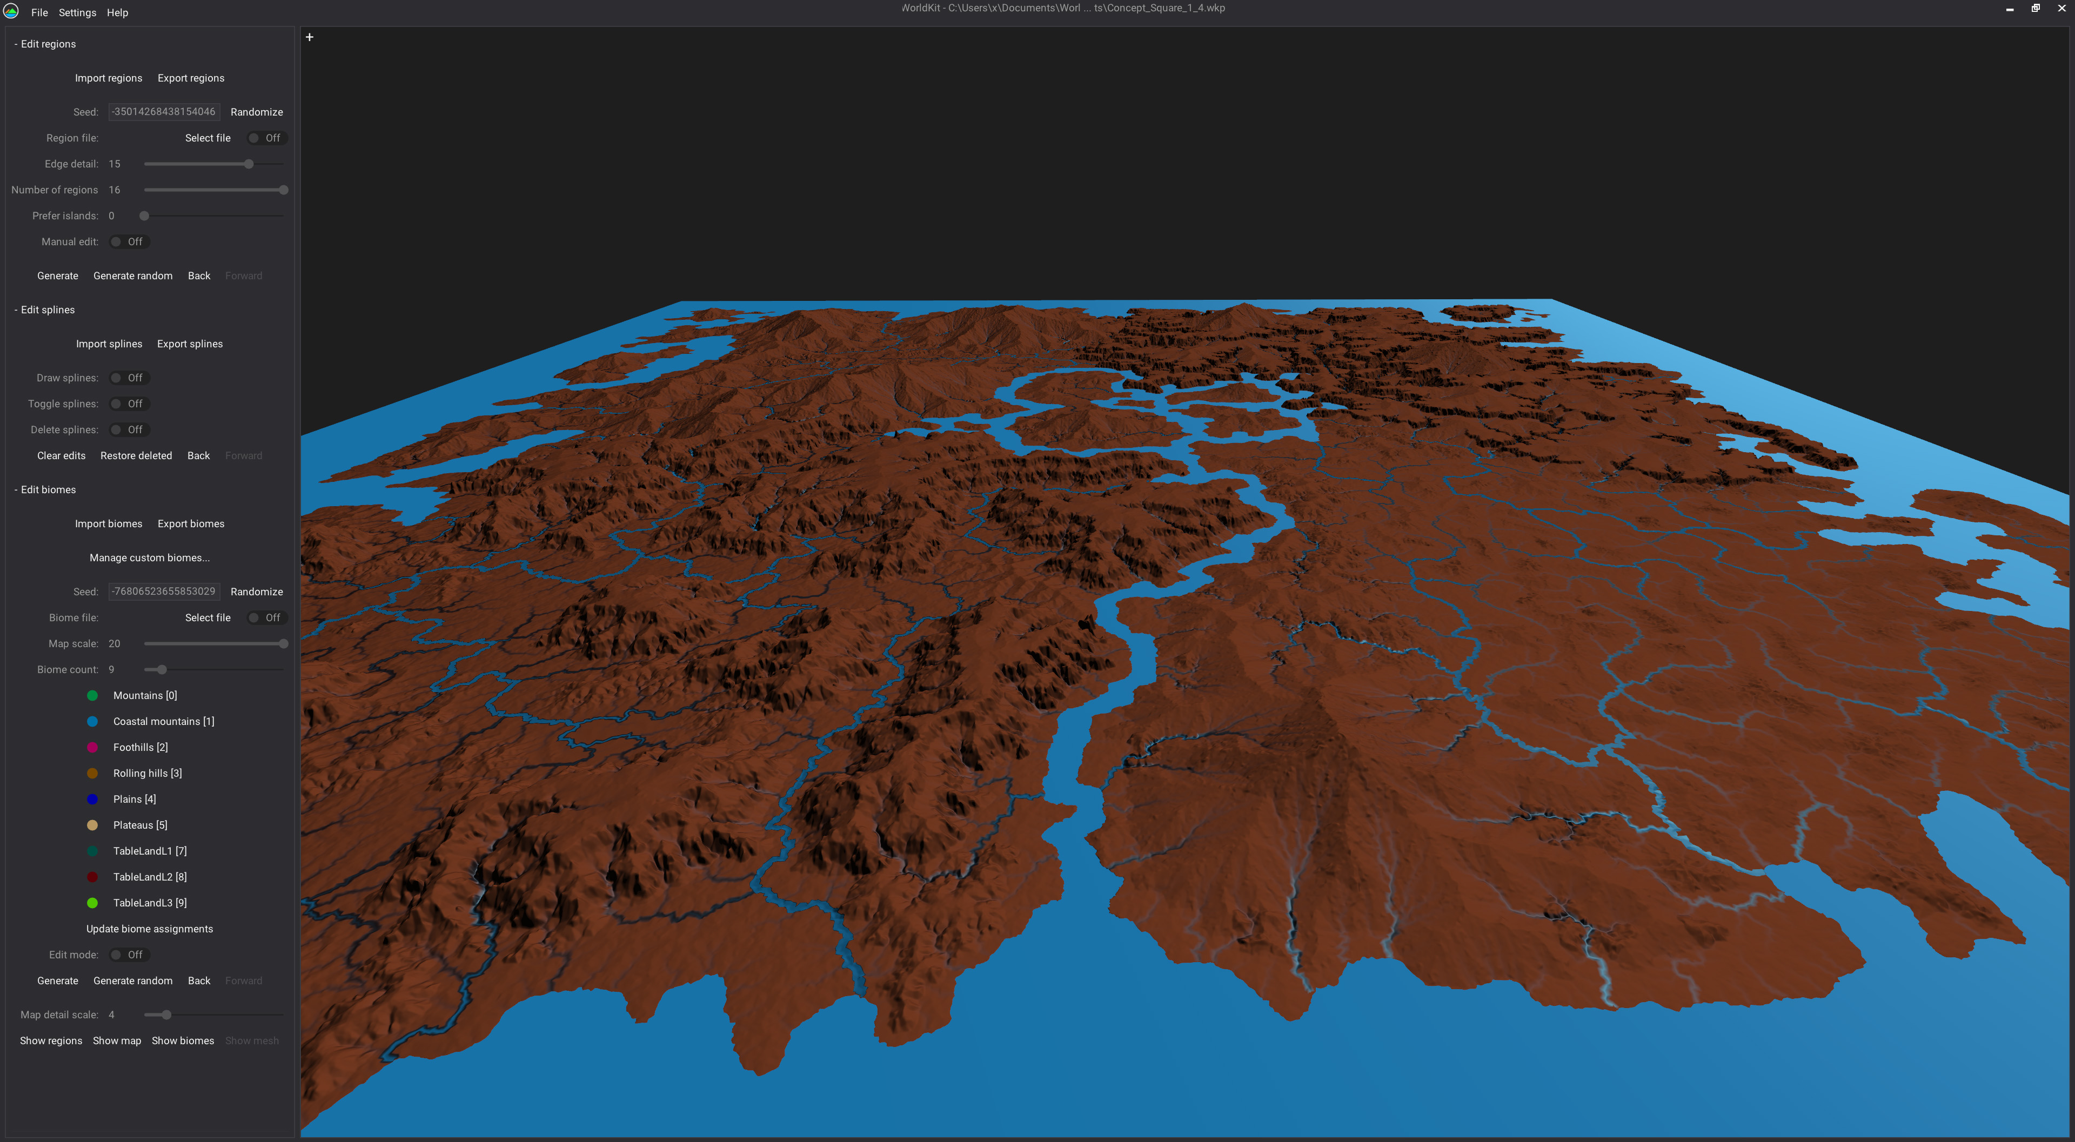
Task: Enable Edit mode under Edit biomes
Action: (129, 955)
